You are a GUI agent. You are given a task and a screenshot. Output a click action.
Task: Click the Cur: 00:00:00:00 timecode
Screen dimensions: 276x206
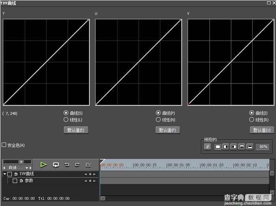(x=19, y=199)
